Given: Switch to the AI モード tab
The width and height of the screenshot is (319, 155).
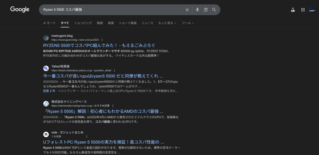Looking at the screenshot, I should [x=49, y=23].
